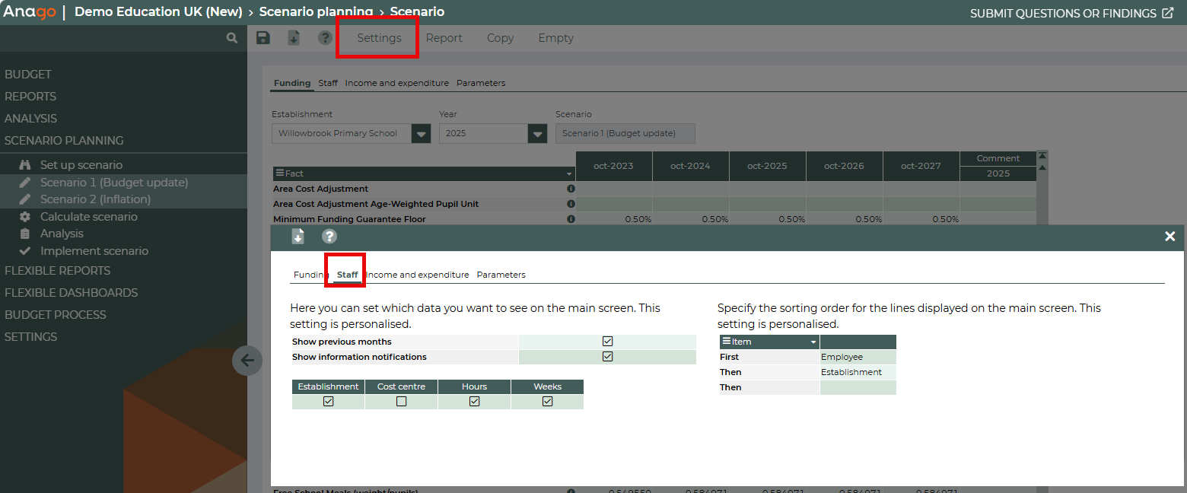The width and height of the screenshot is (1187, 493).
Task: Open Scenario 2 (Inflation) in sidebar
Action: (95, 199)
